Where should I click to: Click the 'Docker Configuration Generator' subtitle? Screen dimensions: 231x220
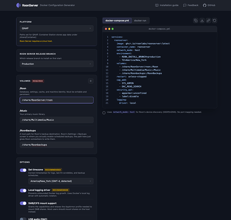(57, 5)
